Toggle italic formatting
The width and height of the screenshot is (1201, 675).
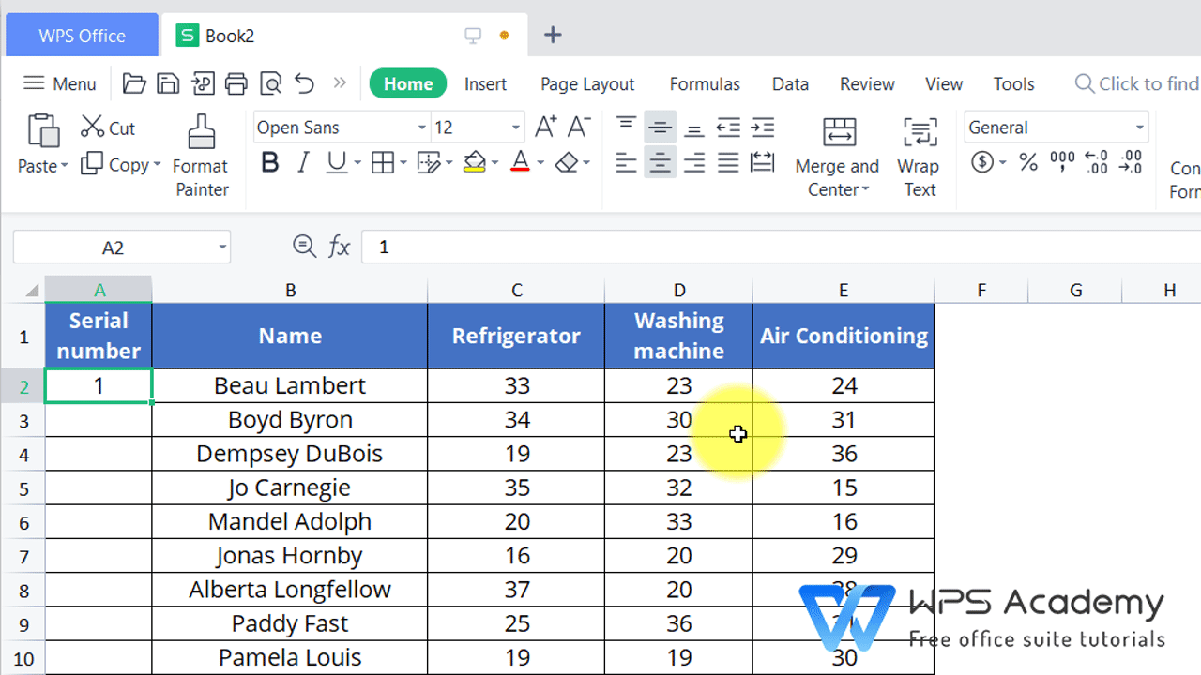pyautogui.click(x=303, y=163)
